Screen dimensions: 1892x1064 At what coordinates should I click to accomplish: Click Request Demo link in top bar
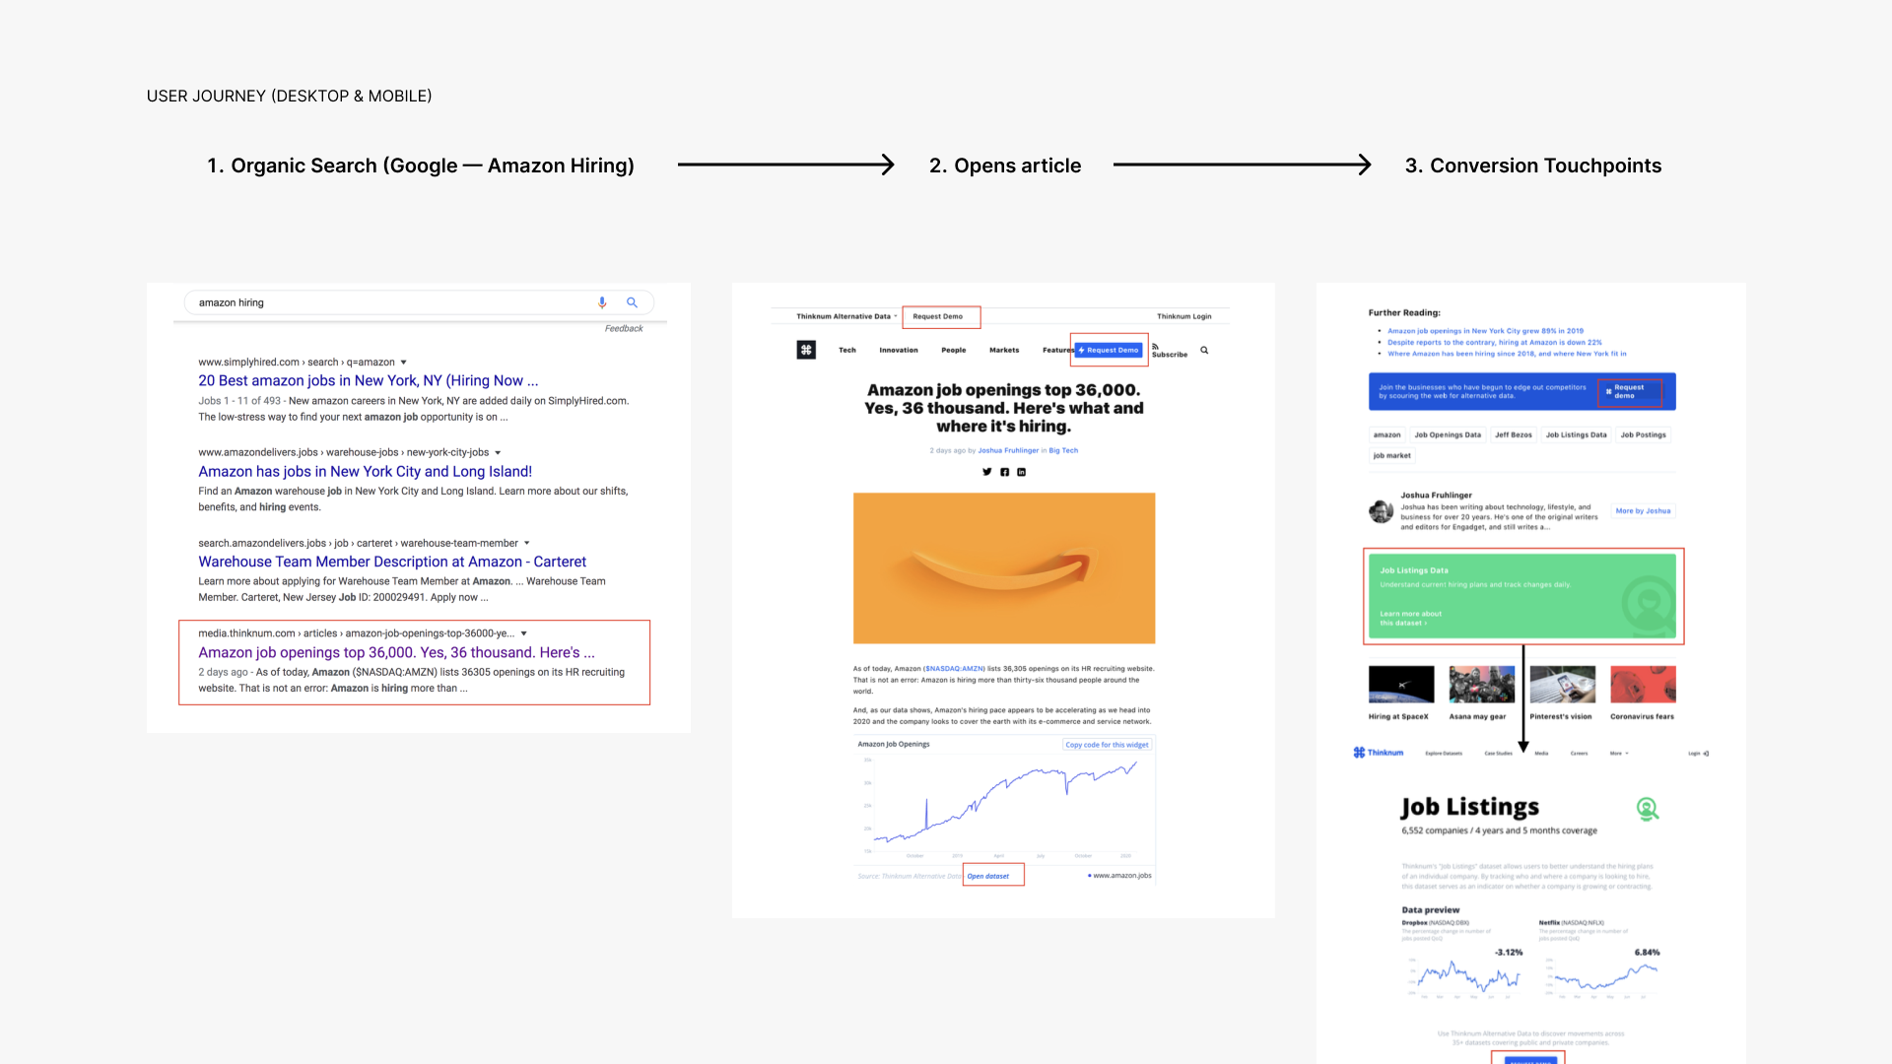coord(938,316)
